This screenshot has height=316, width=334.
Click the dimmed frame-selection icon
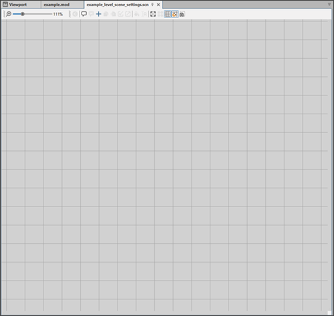(x=160, y=14)
